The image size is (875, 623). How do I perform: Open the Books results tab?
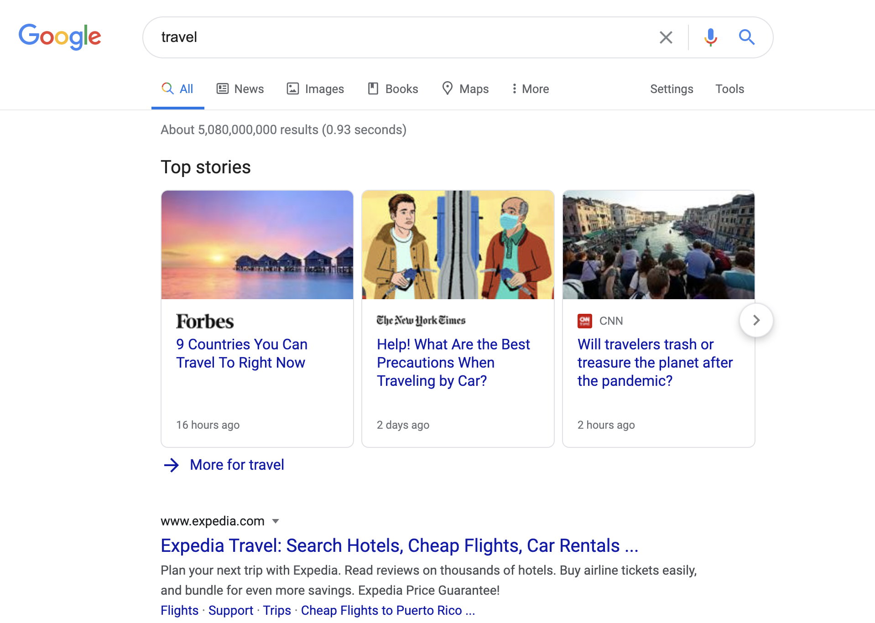point(393,89)
